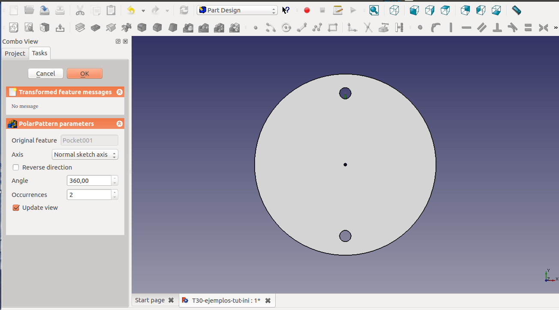Click the What's This help cursor icon

[x=286, y=10]
